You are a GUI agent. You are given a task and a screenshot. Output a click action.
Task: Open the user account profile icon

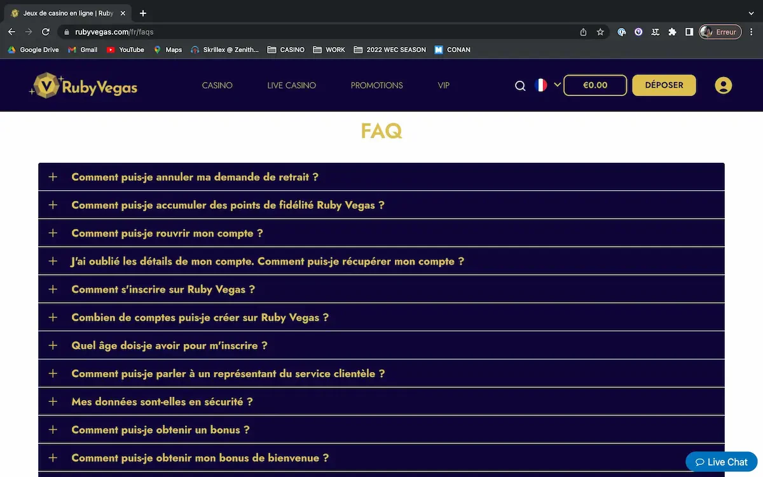click(723, 85)
